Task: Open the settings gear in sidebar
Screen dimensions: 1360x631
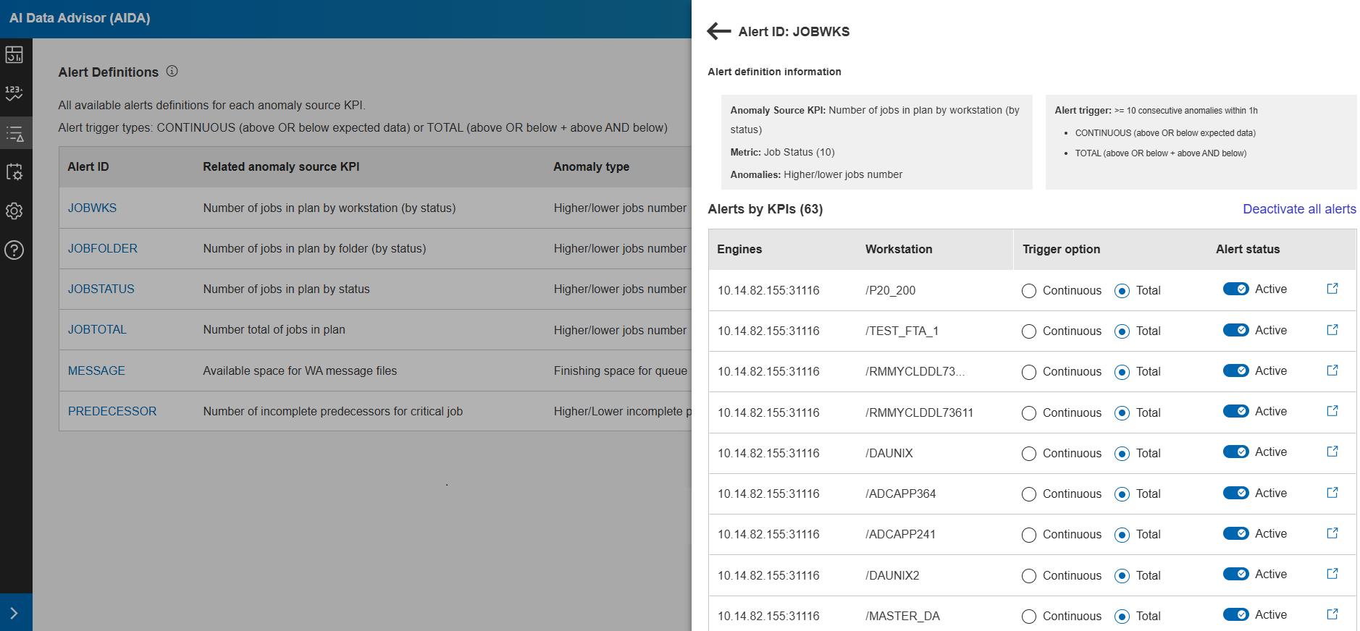Action: pos(14,211)
